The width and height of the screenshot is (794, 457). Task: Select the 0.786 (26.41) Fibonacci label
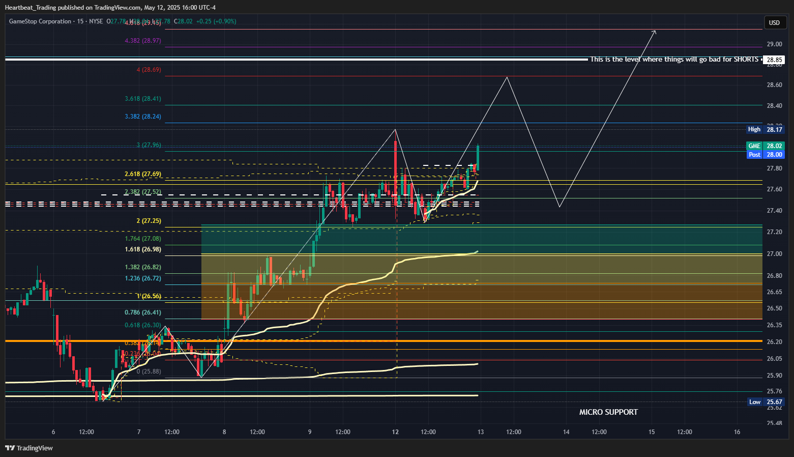(x=143, y=312)
